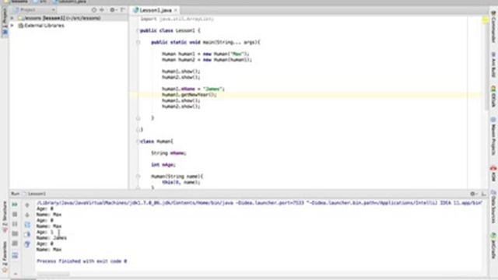Viewport: 498px width, 280px height.
Task: Collapse the Lesson1 class fold marker
Action: 138,31
